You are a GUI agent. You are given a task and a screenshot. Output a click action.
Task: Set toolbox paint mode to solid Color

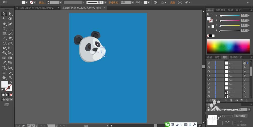[3, 95]
